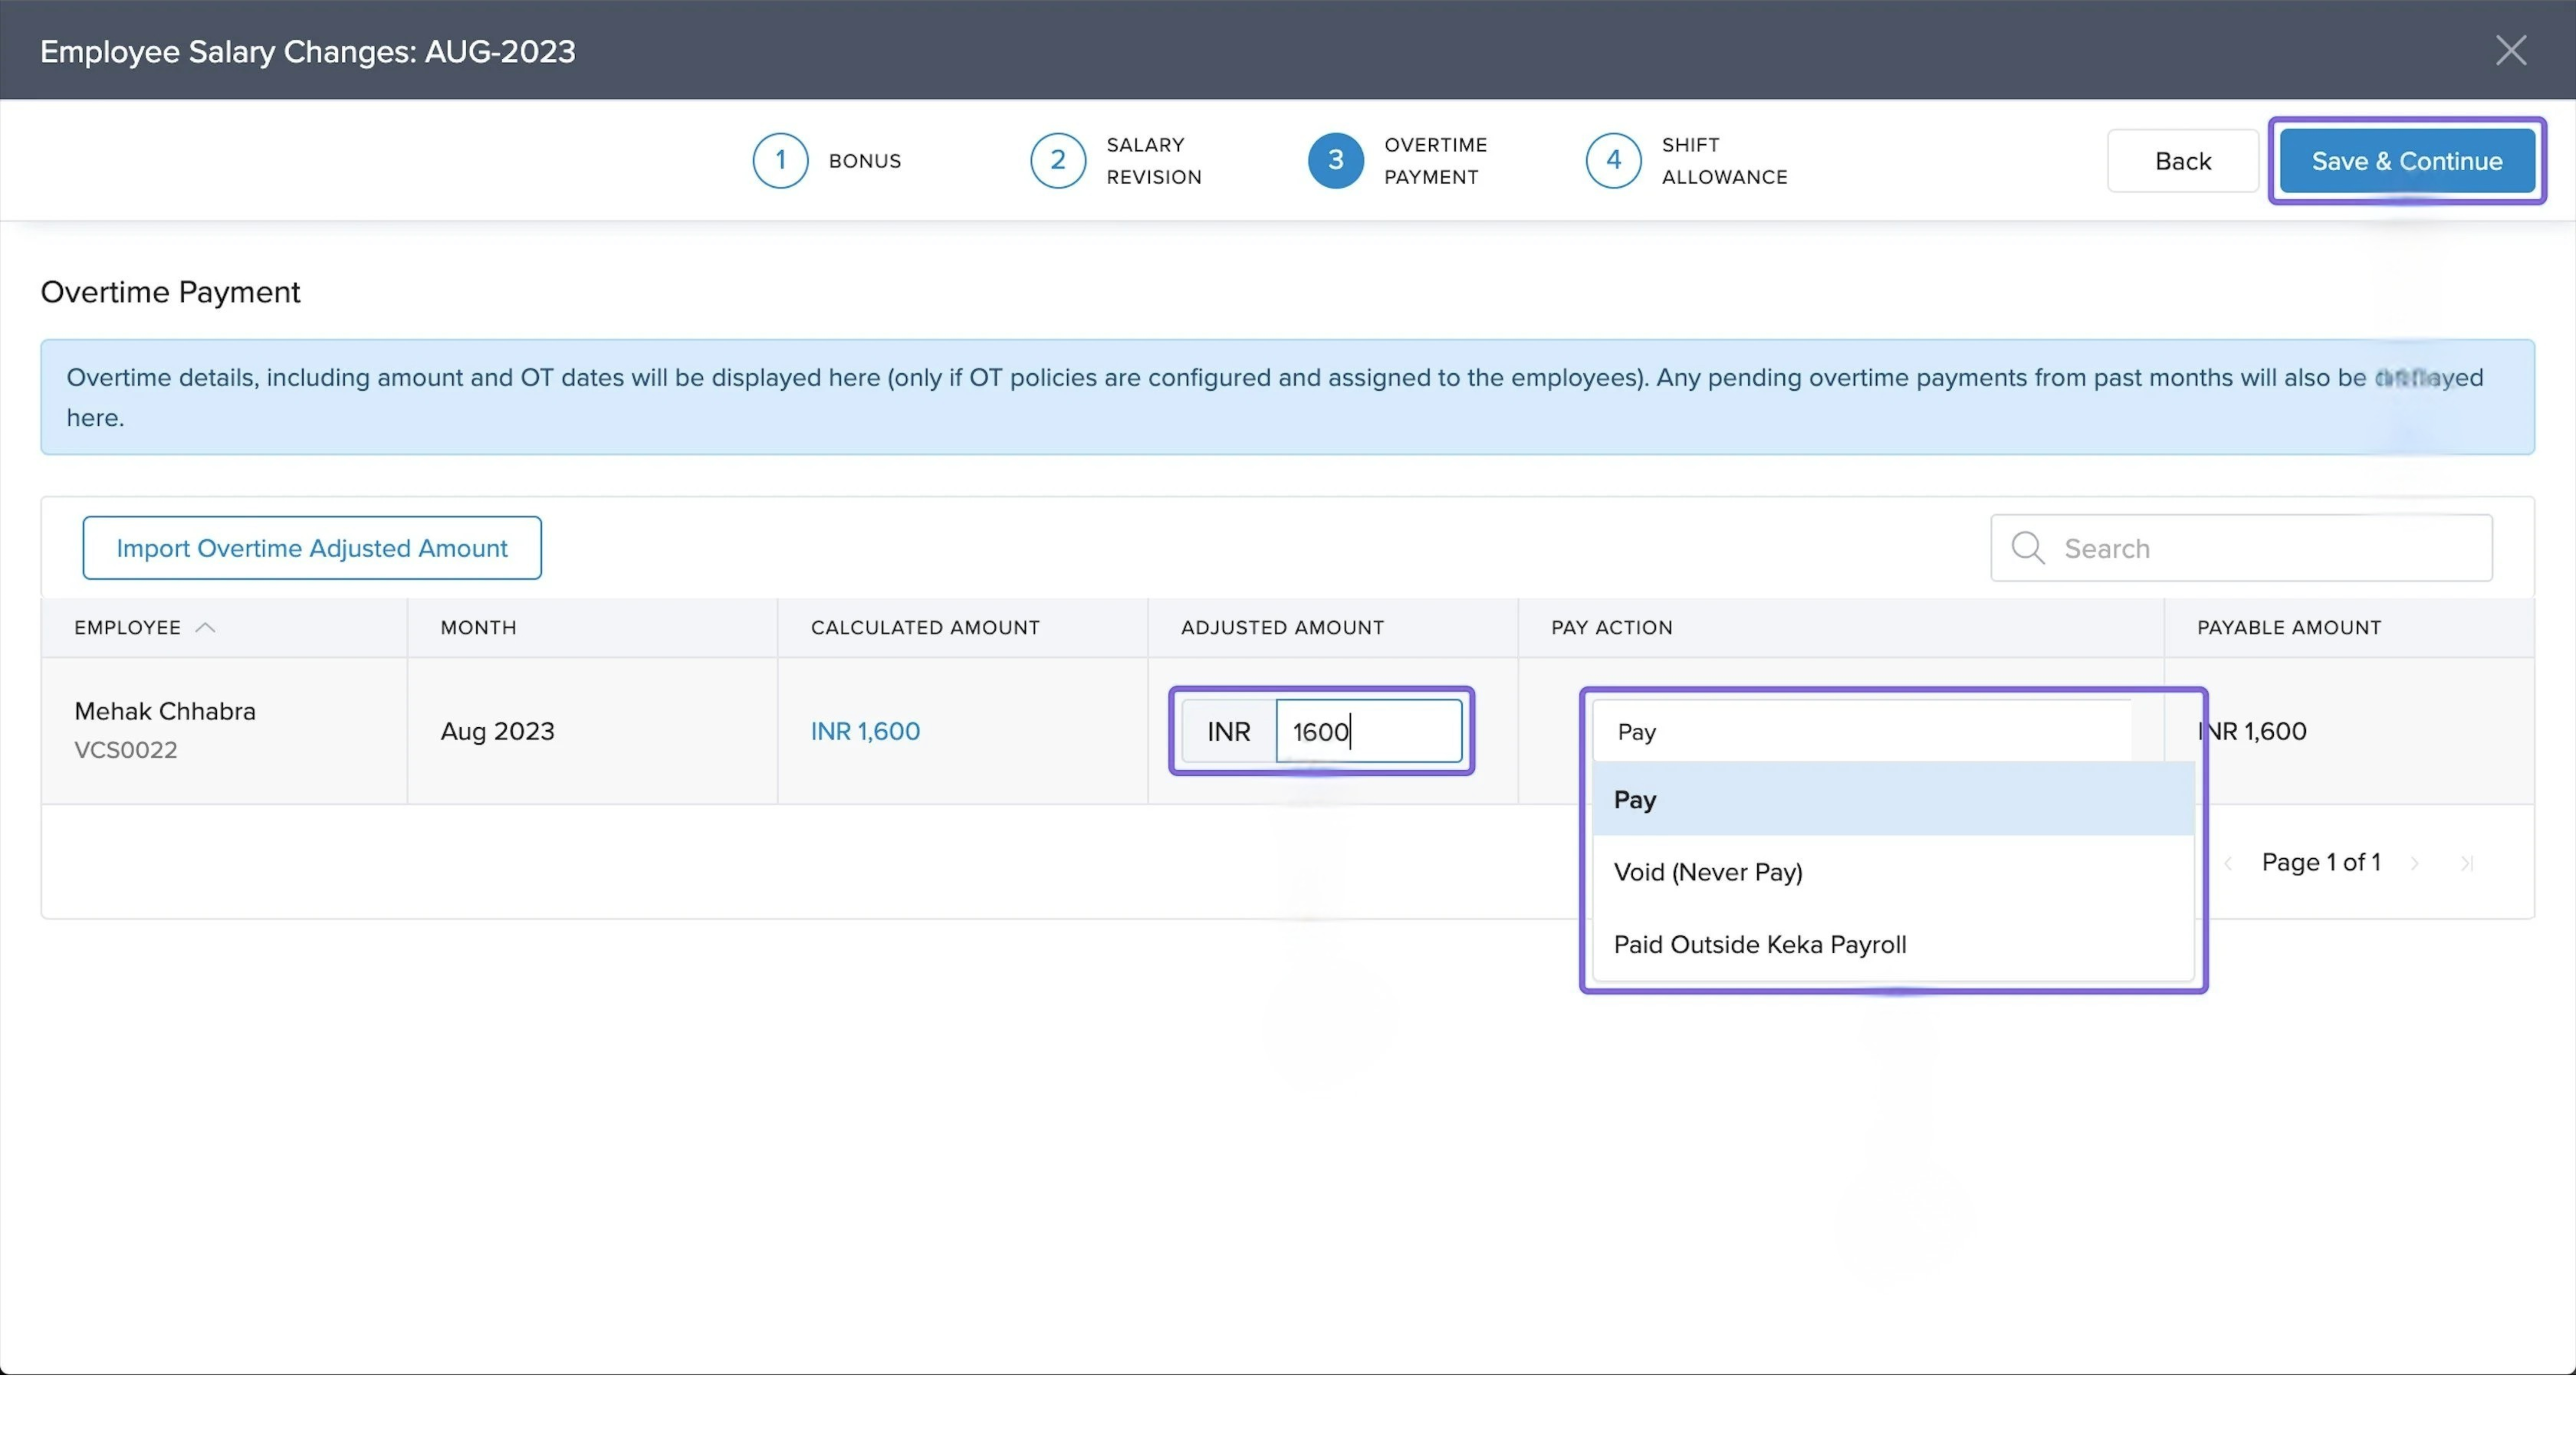Screen dimensions: 2576x1449
Task: Jump to last page arrow
Action: tap(2466, 863)
